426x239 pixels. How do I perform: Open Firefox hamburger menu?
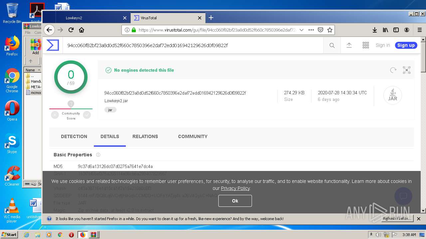click(x=420, y=30)
